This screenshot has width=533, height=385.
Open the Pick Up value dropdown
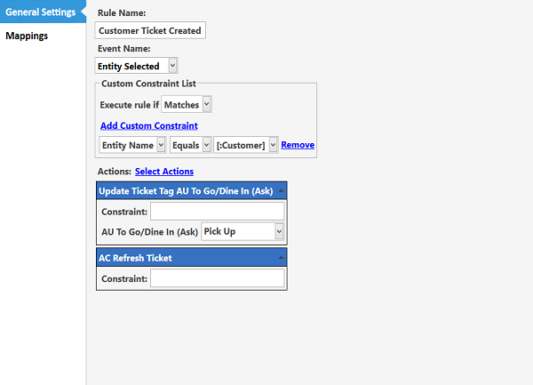pos(243,231)
